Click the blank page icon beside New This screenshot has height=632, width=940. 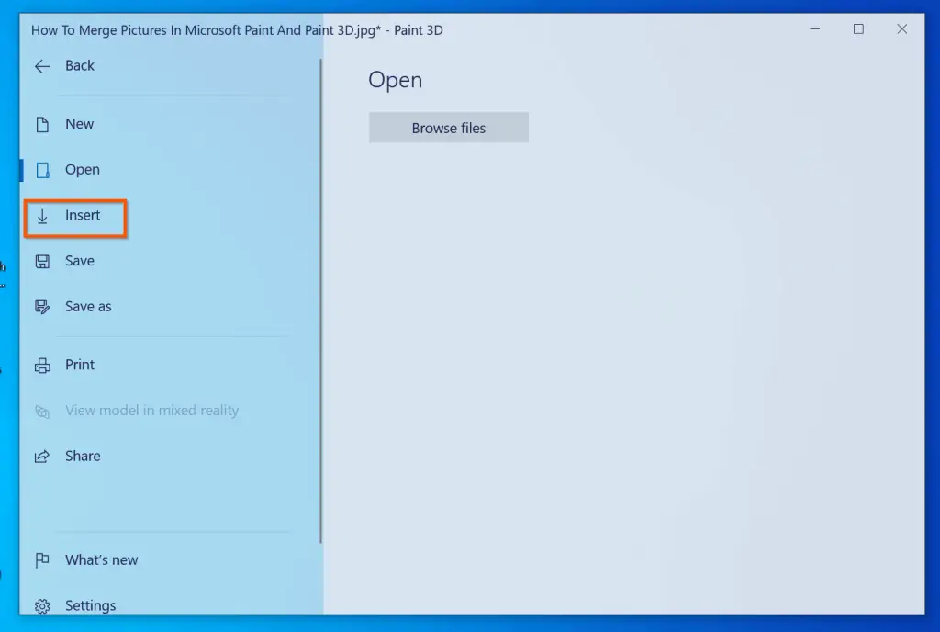pyautogui.click(x=42, y=125)
